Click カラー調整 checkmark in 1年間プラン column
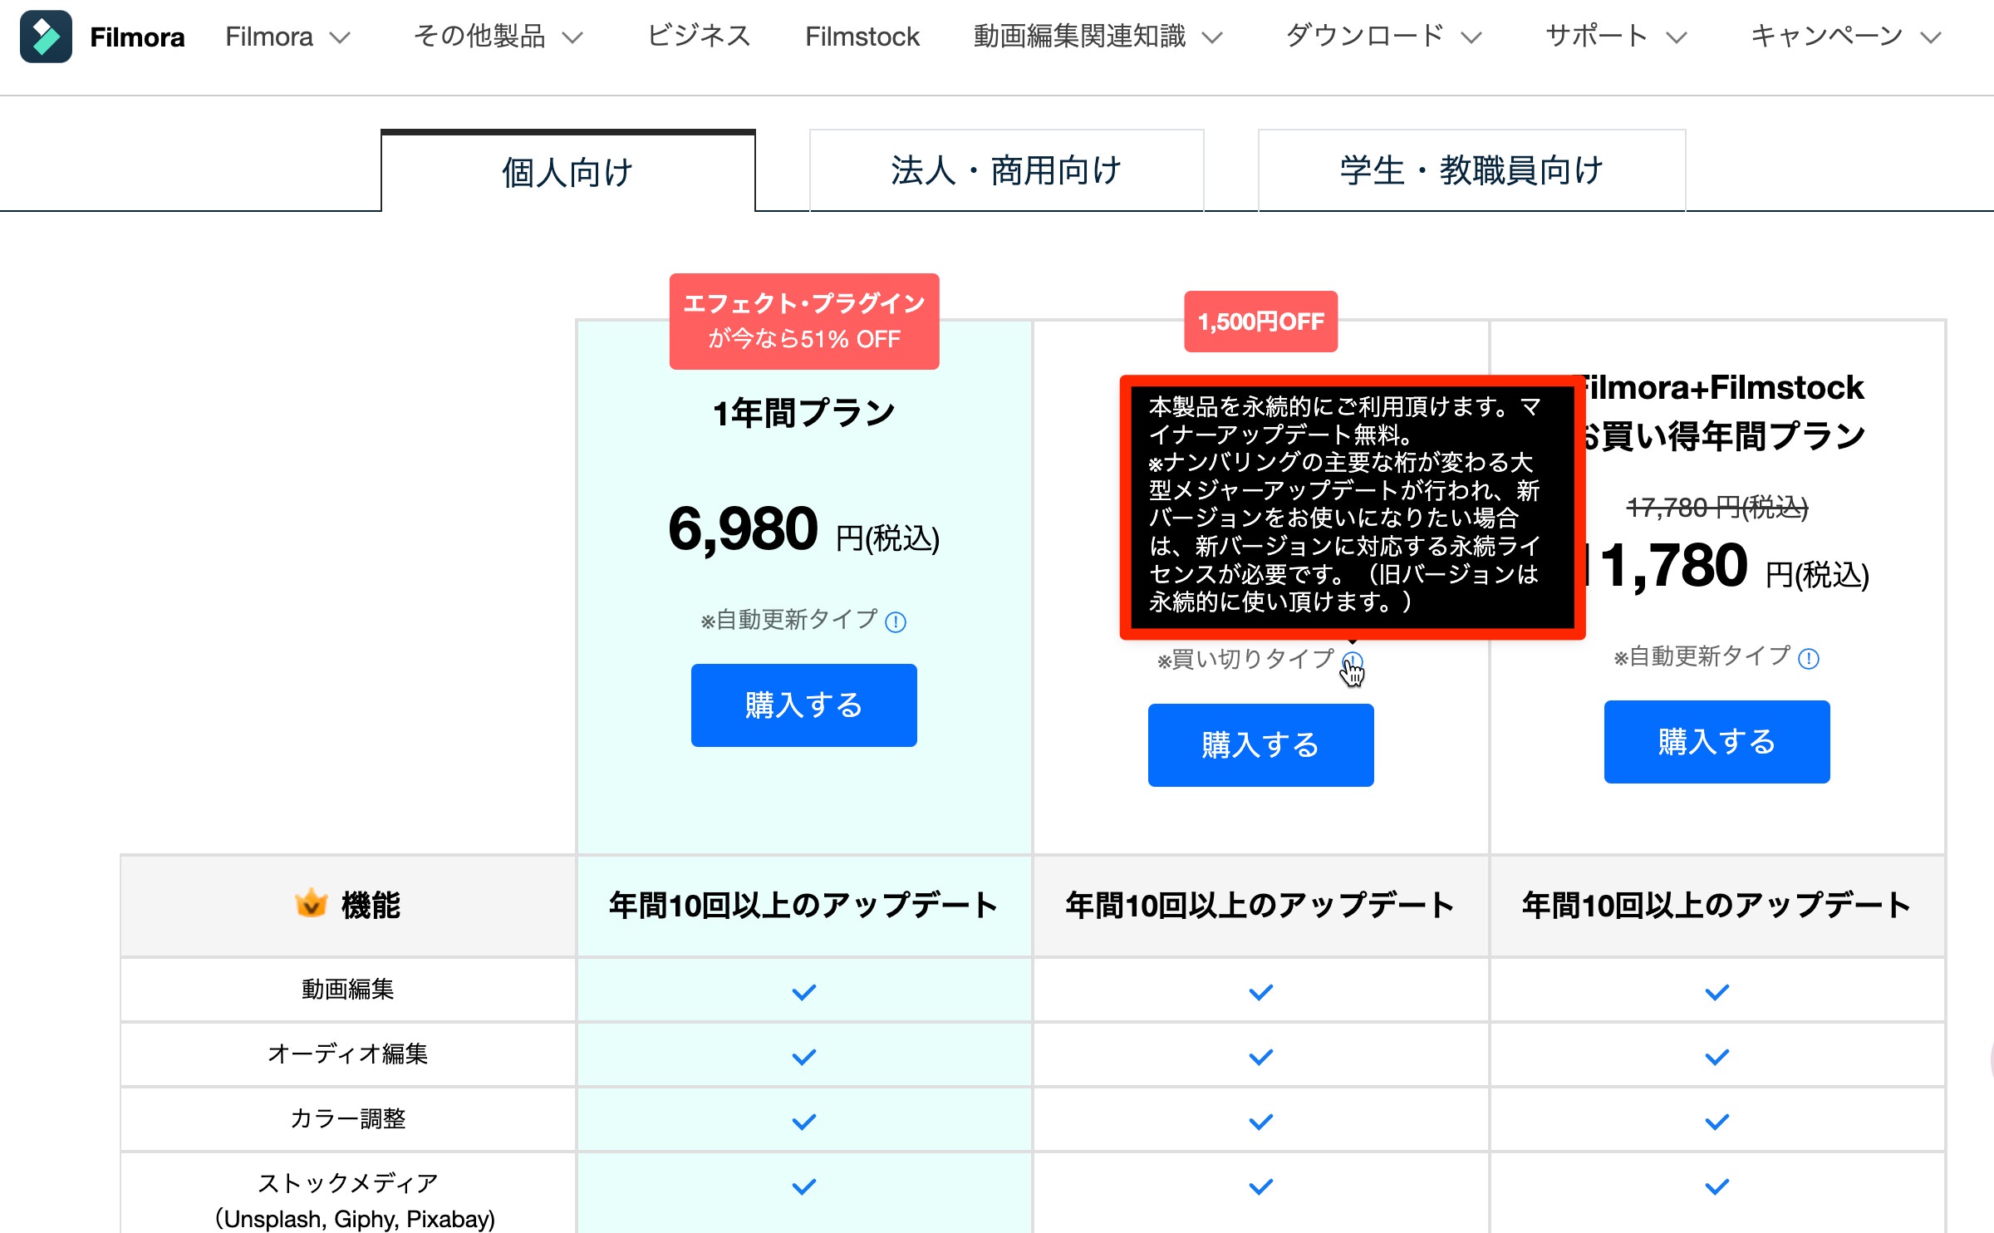1994x1233 pixels. coord(803,1121)
